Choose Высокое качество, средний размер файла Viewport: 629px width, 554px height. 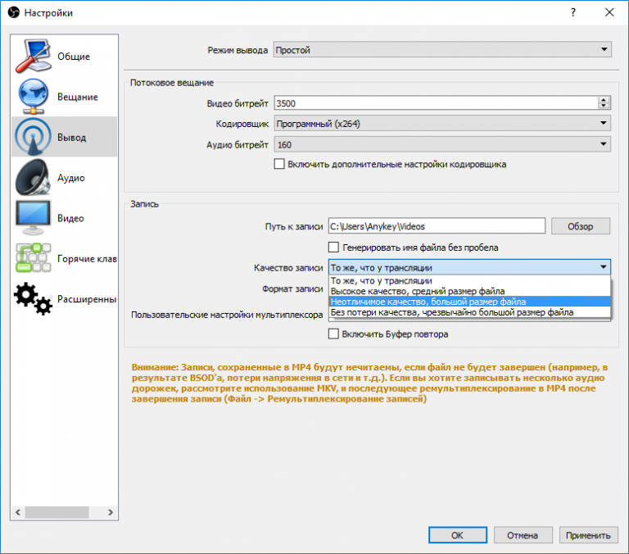pos(469,291)
